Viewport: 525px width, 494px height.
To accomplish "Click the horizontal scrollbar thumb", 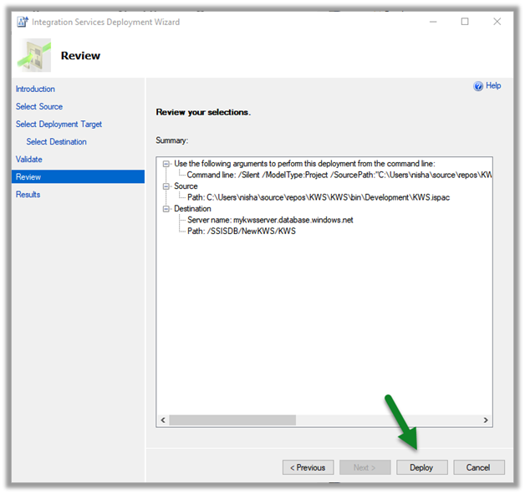I will (232, 420).
